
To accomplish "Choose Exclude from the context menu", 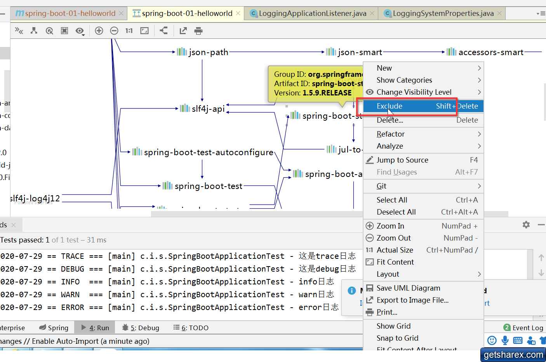I will (424, 106).
